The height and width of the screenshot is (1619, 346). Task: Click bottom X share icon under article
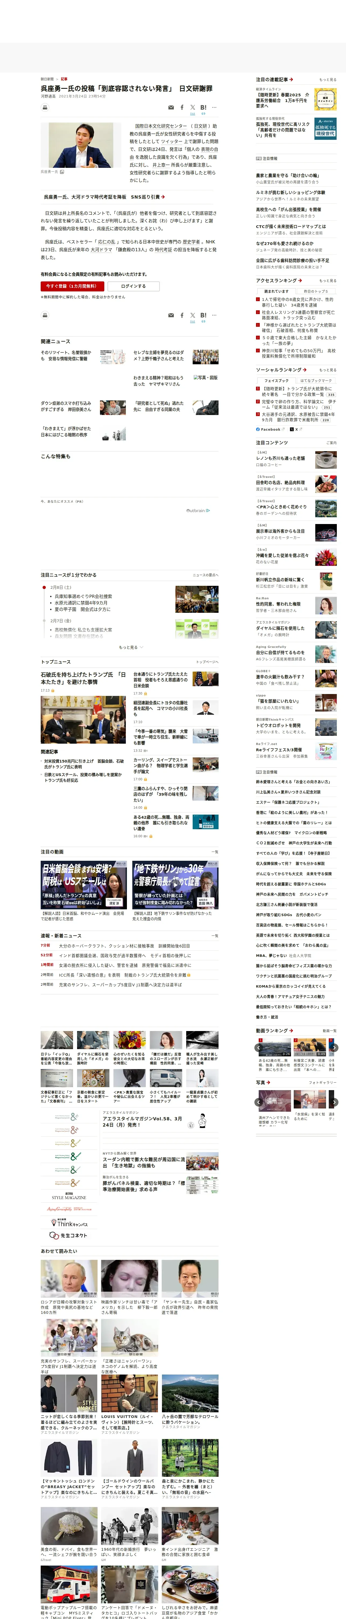[x=193, y=315]
